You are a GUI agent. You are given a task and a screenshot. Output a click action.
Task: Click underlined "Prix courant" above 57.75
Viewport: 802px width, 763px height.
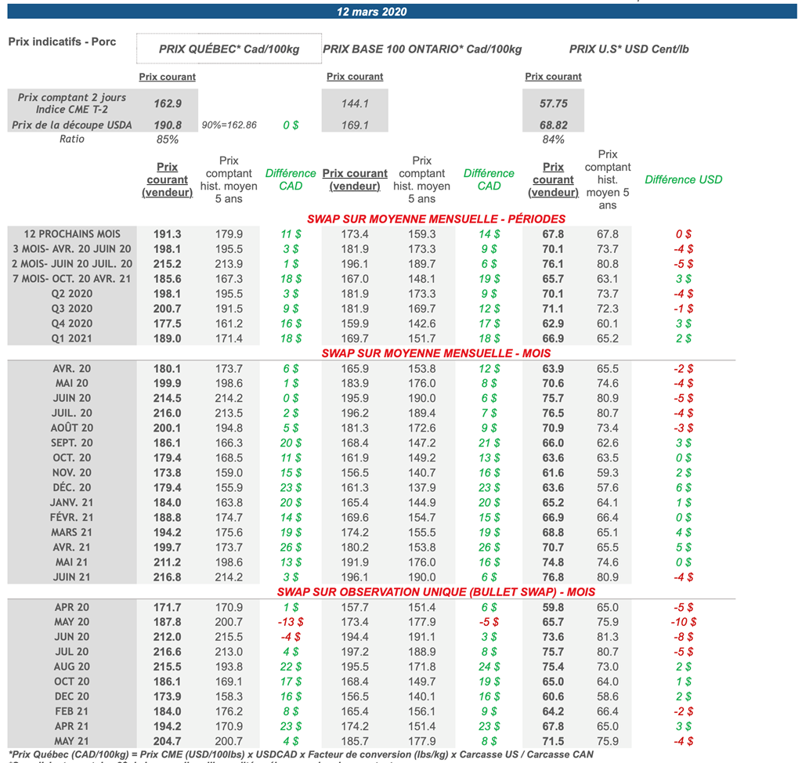(x=553, y=77)
